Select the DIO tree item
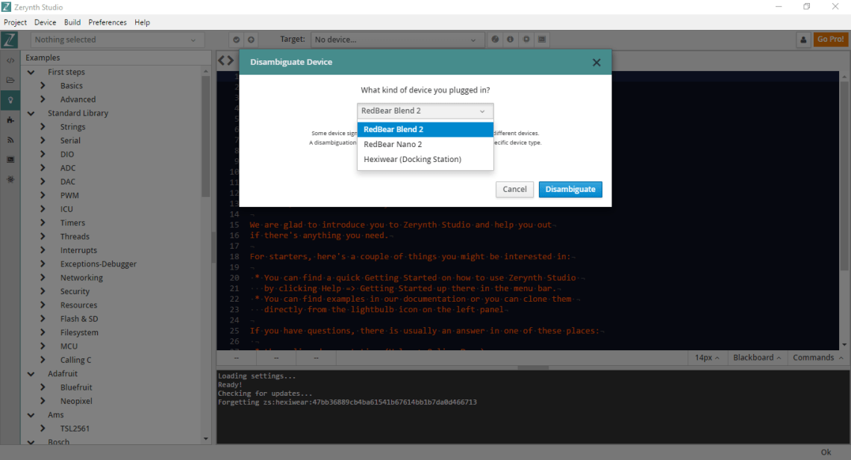 click(67, 155)
